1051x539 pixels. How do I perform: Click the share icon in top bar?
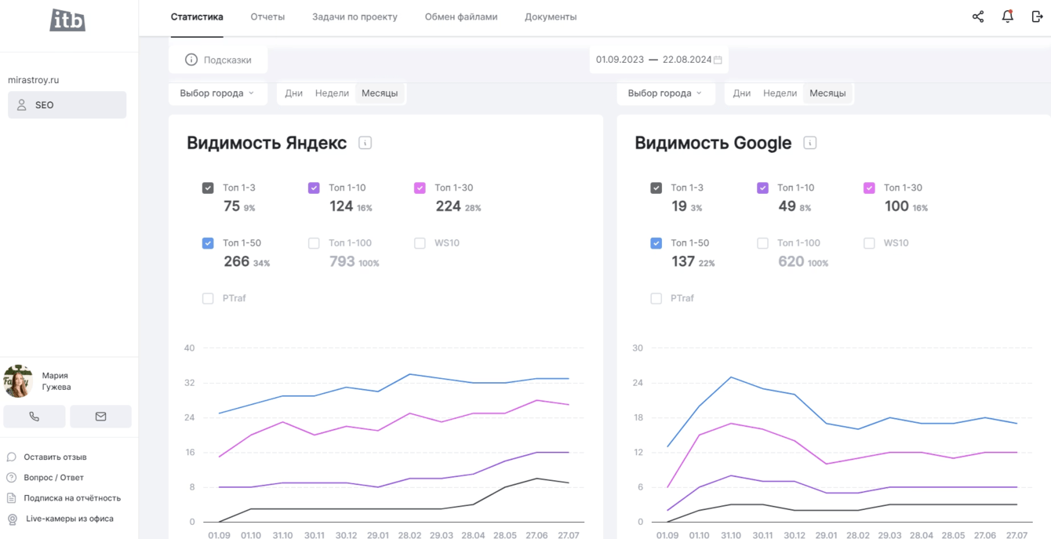coord(978,16)
